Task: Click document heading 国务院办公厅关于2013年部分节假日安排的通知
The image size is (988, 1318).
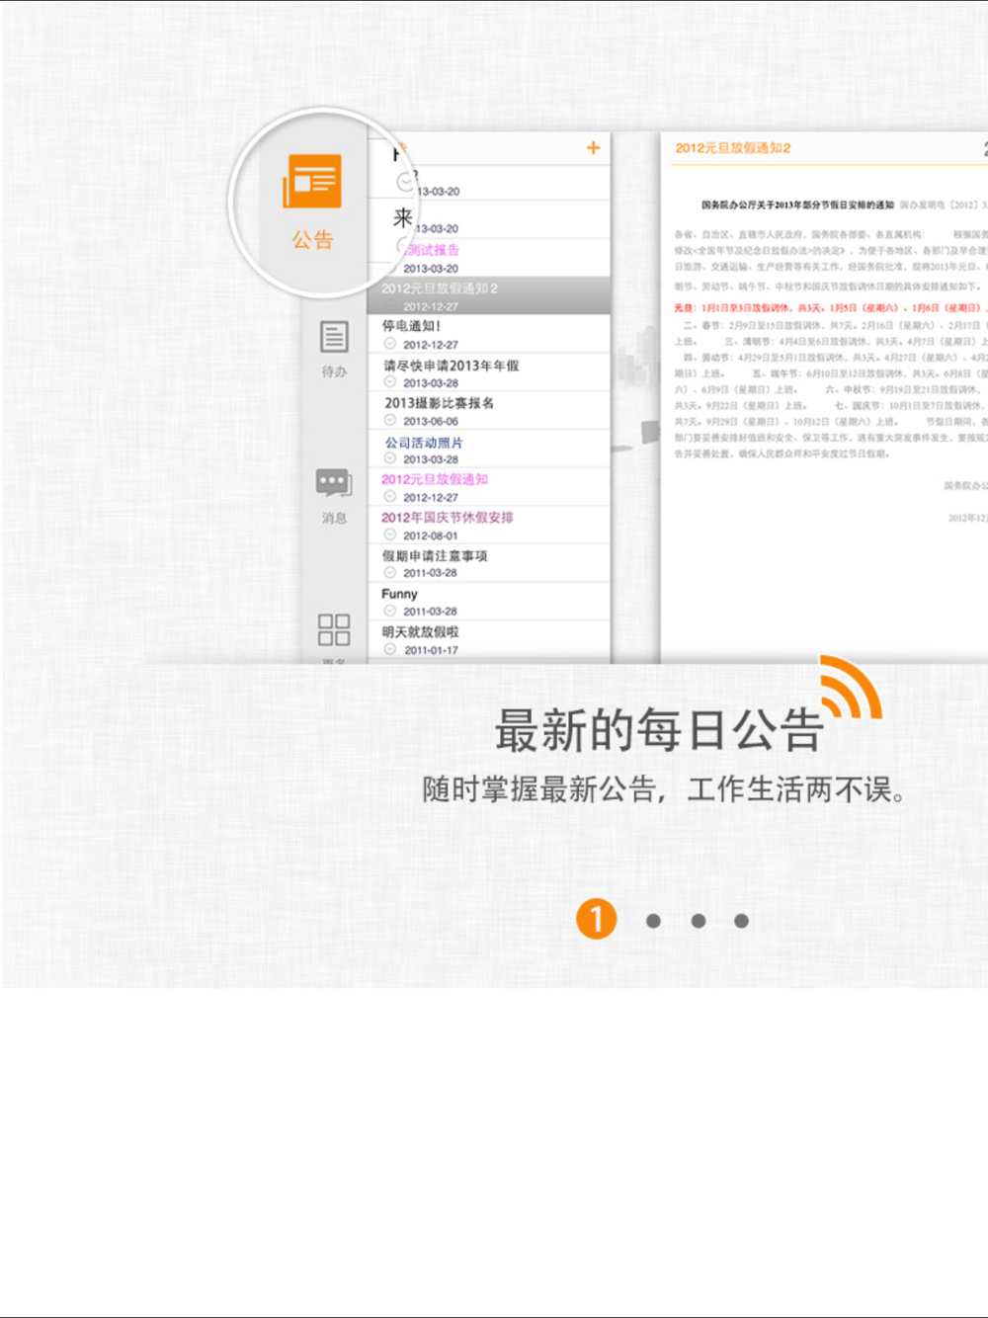Action: (x=797, y=205)
